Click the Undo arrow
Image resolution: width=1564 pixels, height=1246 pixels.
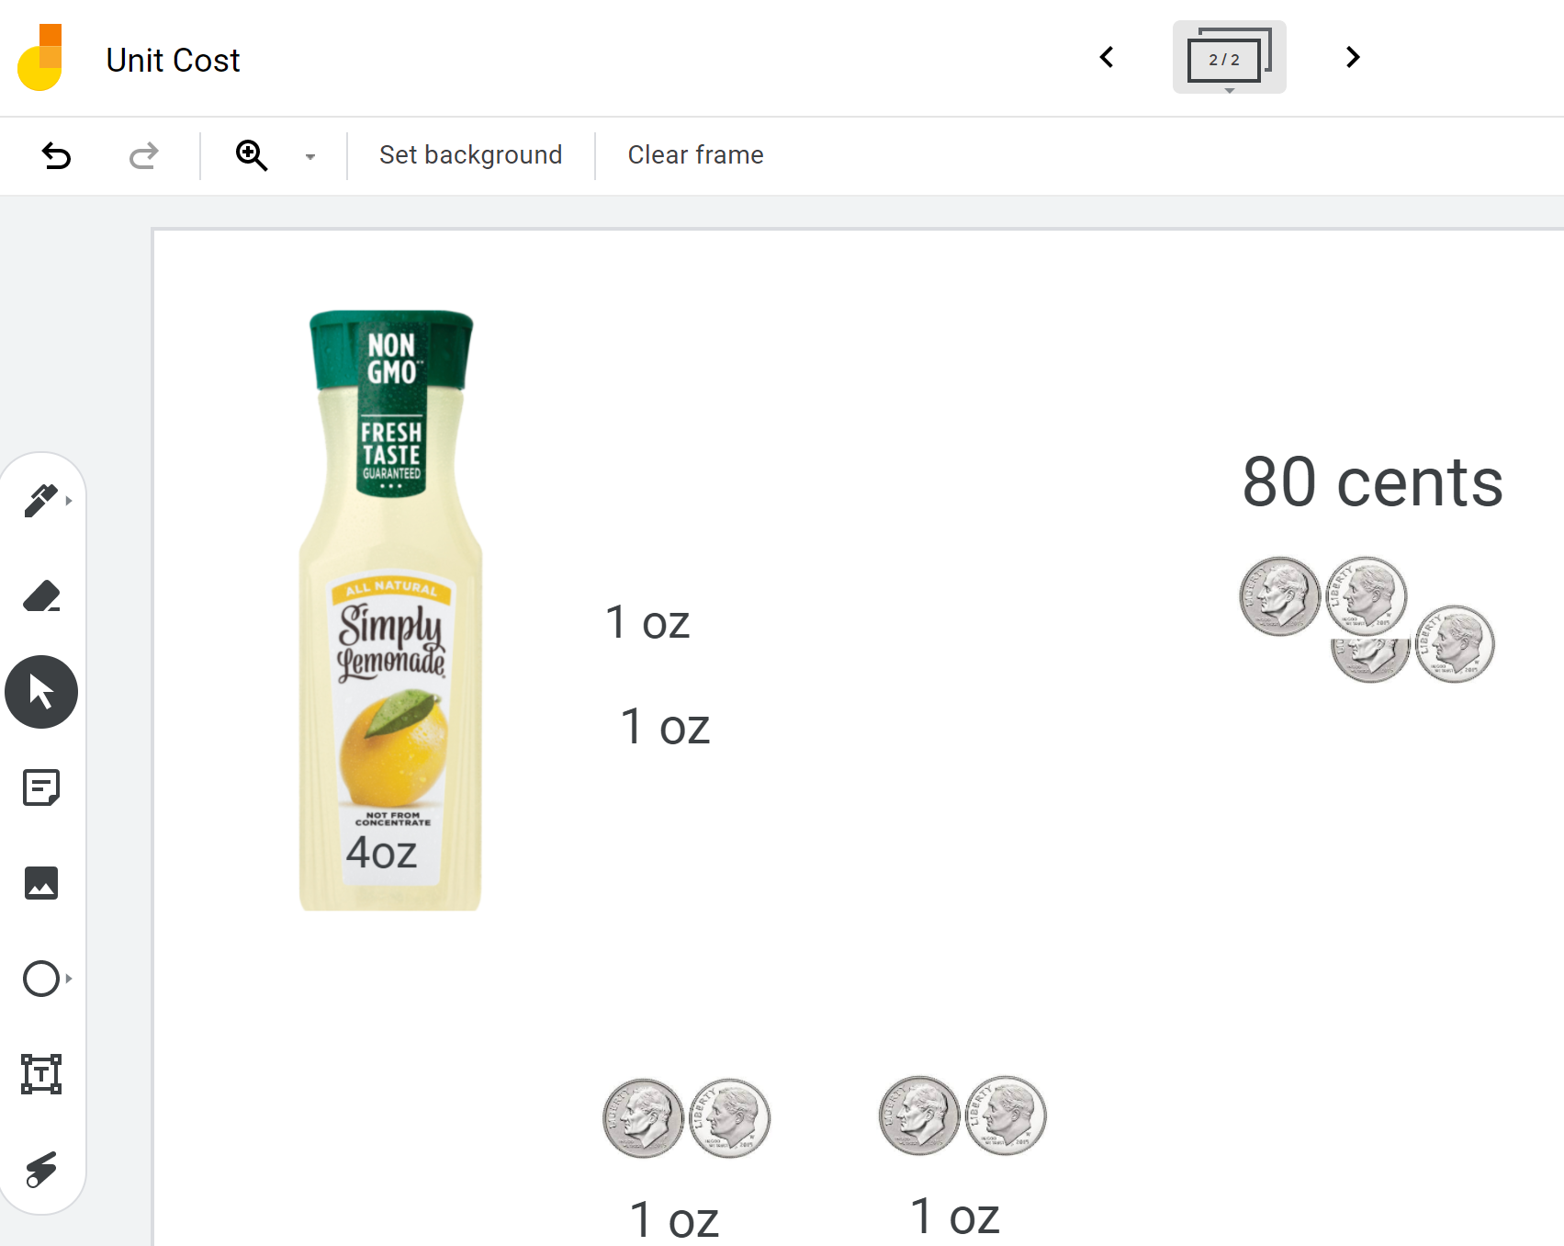(56, 155)
